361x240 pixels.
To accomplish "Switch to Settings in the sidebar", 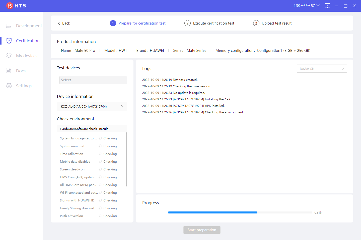I will pyautogui.click(x=19, y=86).
